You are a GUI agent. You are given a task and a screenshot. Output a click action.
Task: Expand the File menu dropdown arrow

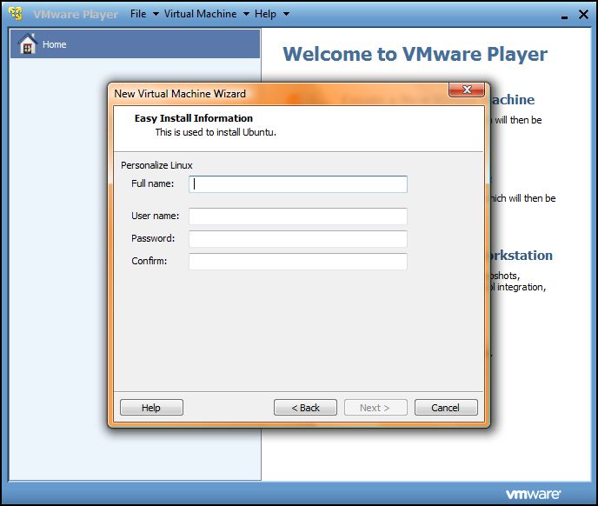pos(156,14)
